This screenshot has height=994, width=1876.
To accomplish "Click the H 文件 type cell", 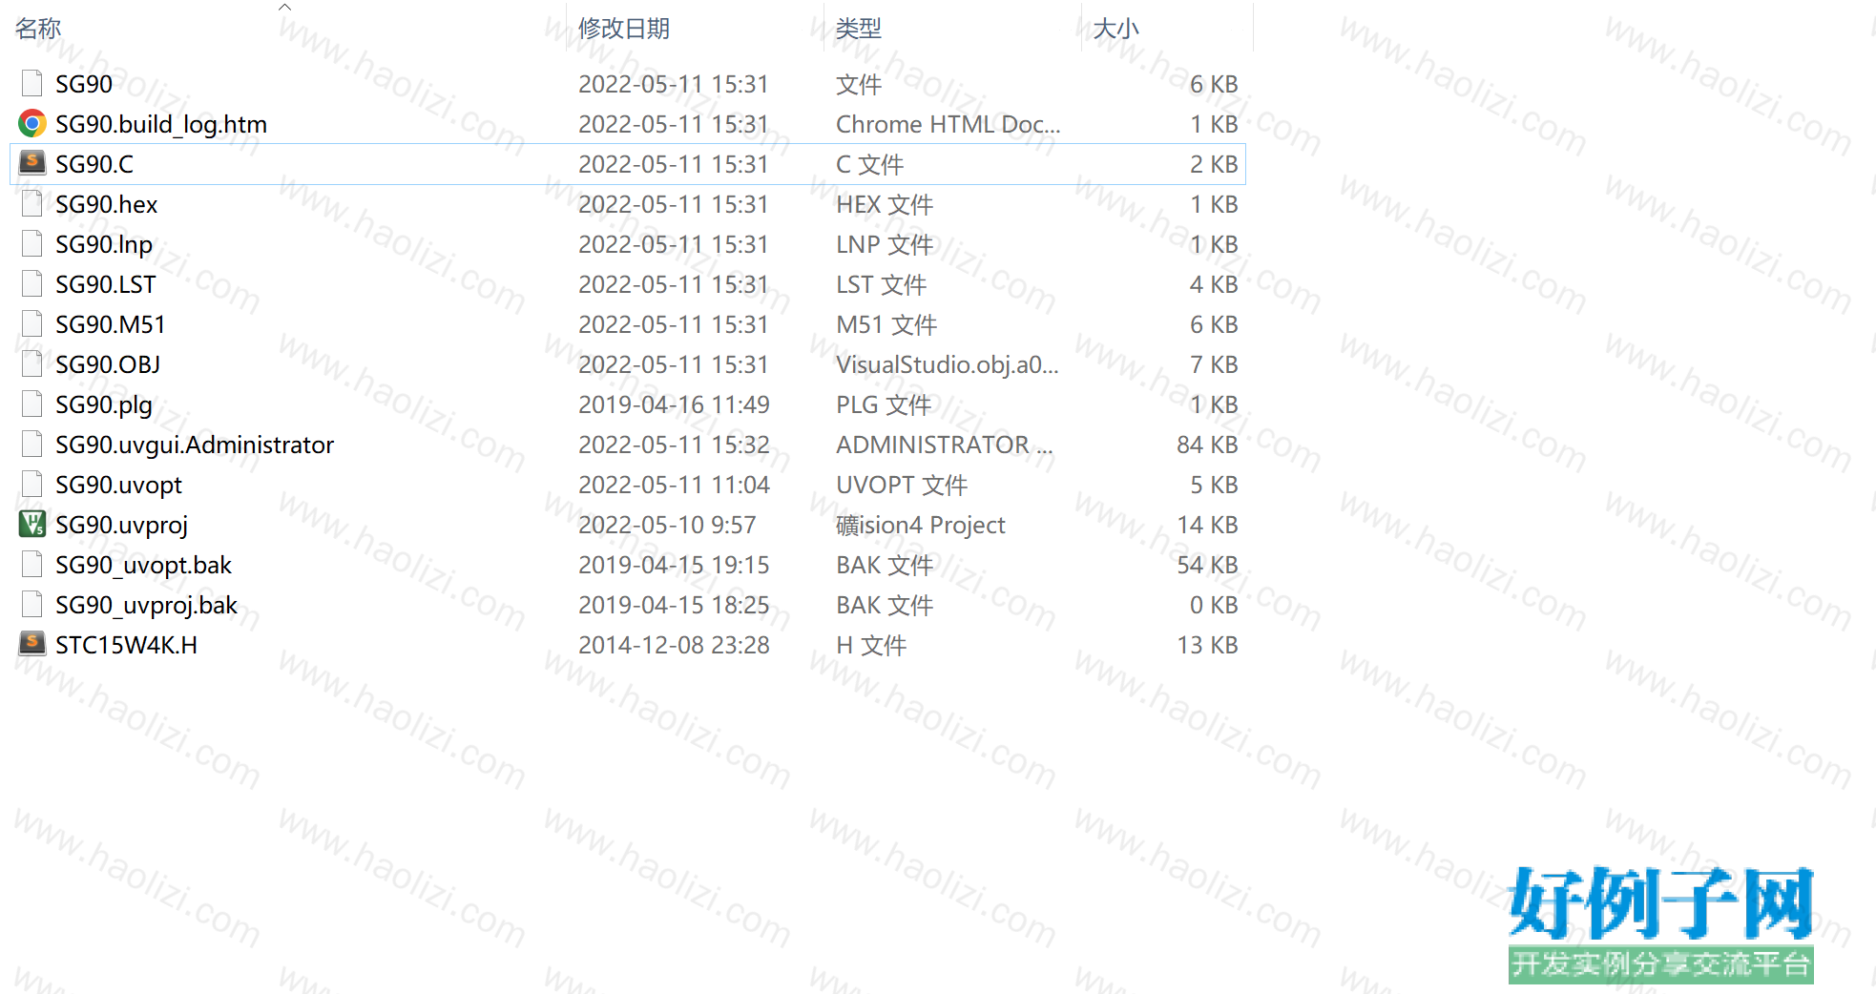I will (x=871, y=645).
